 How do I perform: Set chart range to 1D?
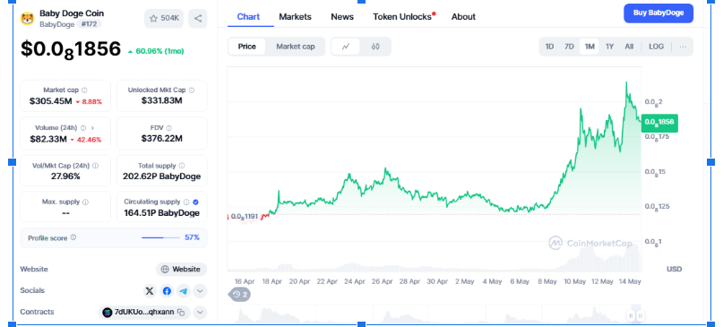(x=549, y=47)
